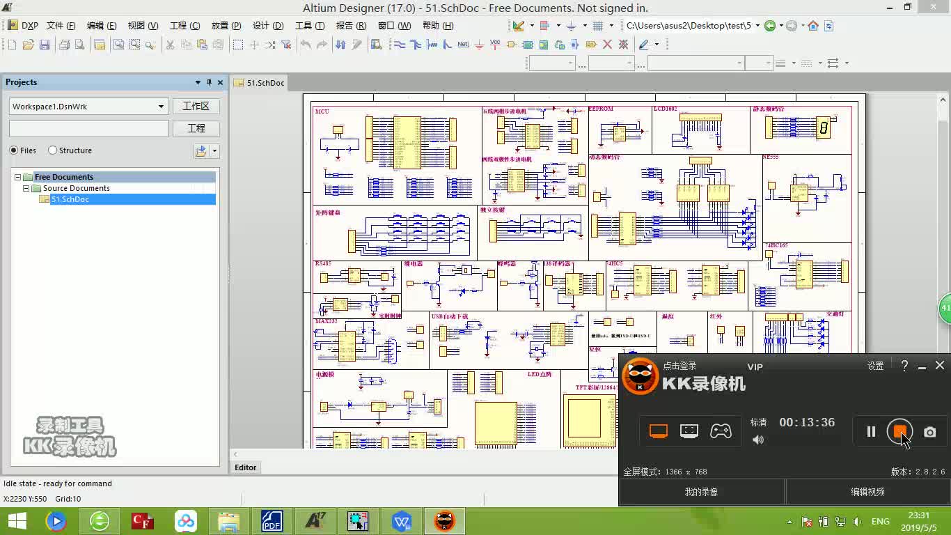Collapse the Source Documents folder node

[x=26, y=188]
